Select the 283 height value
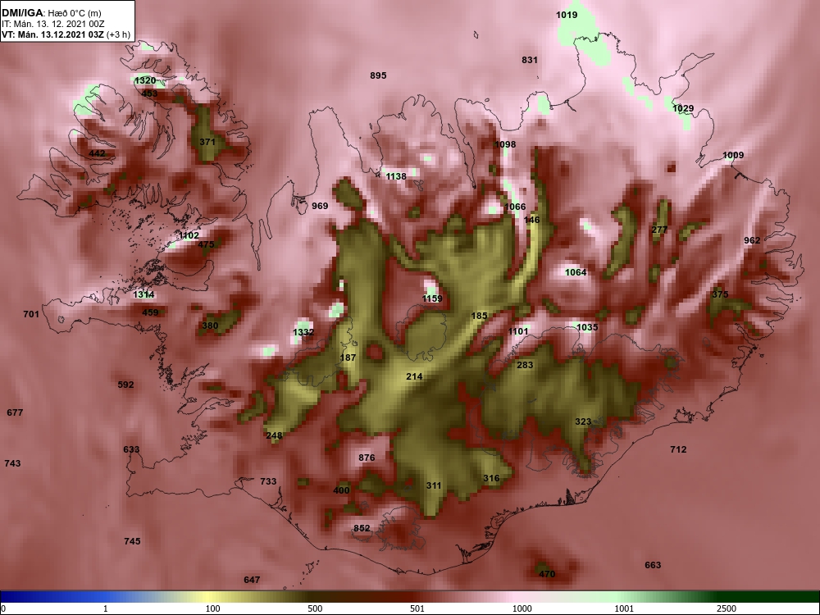Image resolution: width=820 pixels, height=615 pixels. coord(525,365)
